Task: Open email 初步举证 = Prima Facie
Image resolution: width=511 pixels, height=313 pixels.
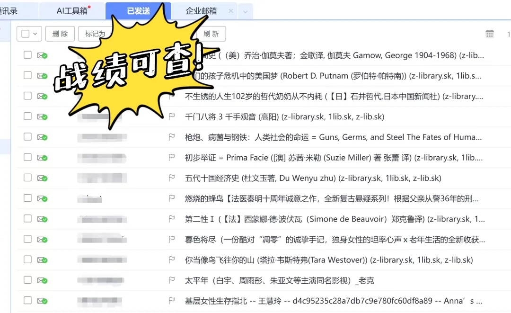Action: tap(334, 158)
